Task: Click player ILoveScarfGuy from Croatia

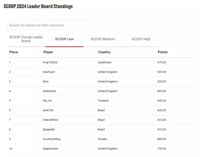Action: [x=52, y=139]
